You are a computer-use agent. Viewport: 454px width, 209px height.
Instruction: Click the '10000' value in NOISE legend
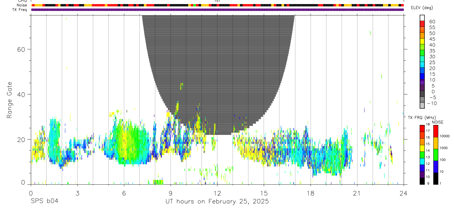445,136
